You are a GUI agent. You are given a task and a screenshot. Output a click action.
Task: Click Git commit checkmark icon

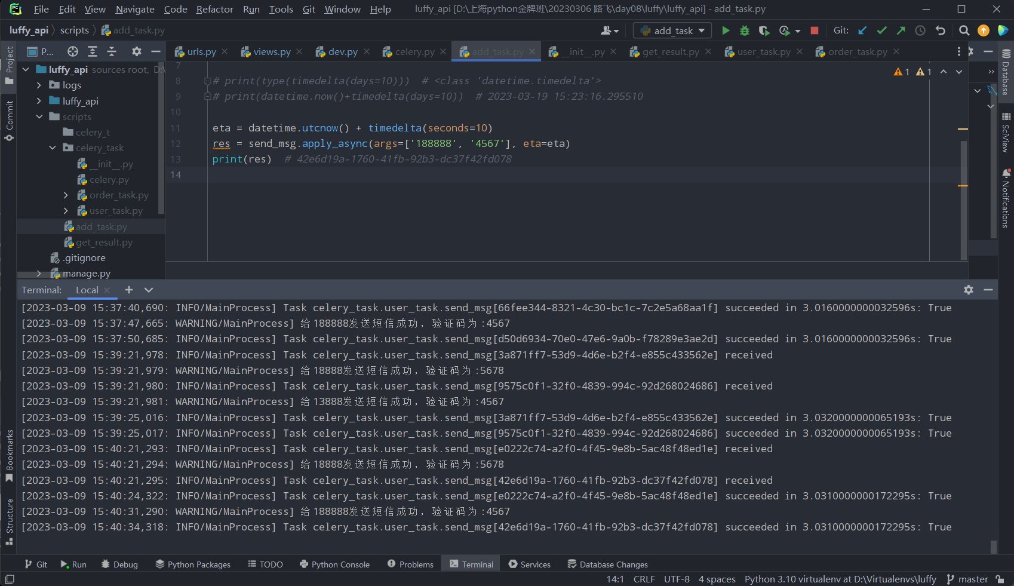[x=881, y=30]
